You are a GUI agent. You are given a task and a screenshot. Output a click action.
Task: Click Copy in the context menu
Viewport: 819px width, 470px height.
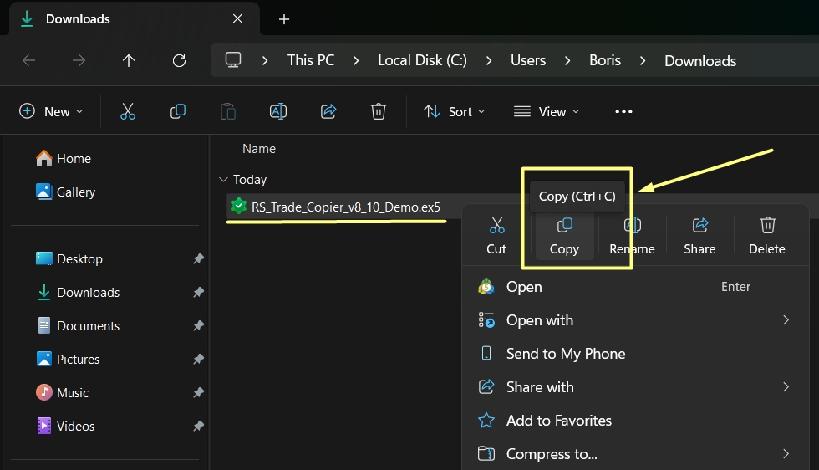click(564, 235)
